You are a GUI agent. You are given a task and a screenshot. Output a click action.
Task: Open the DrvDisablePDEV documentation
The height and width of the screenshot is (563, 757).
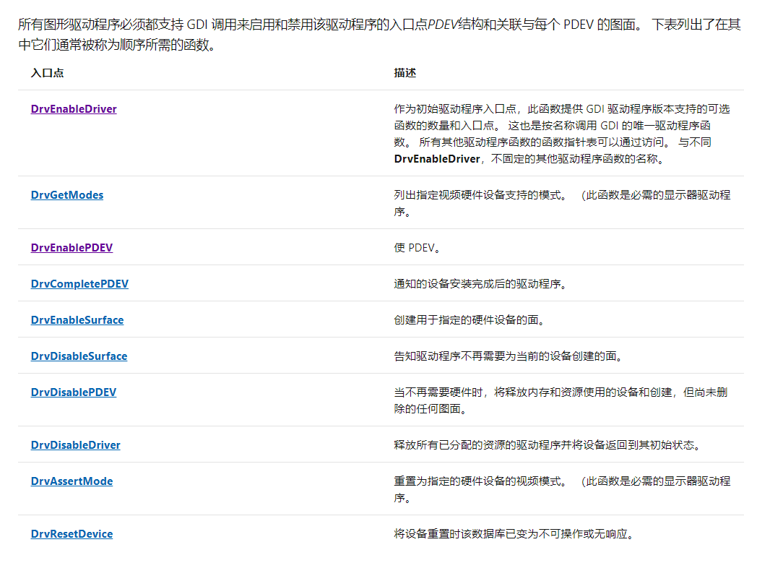coord(74,391)
